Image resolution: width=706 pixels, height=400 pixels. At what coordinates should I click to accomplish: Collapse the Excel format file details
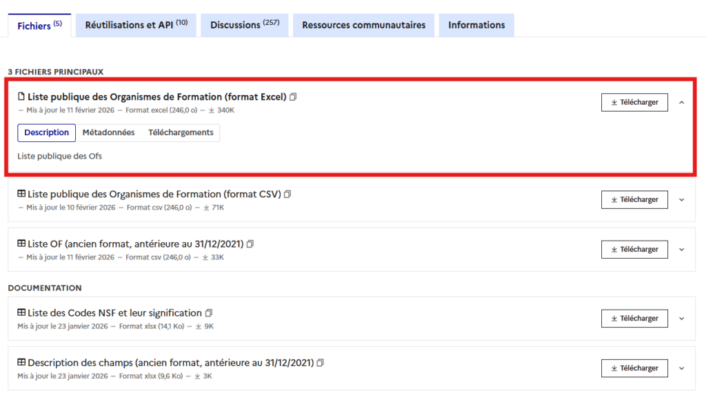pyautogui.click(x=681, y=103)
